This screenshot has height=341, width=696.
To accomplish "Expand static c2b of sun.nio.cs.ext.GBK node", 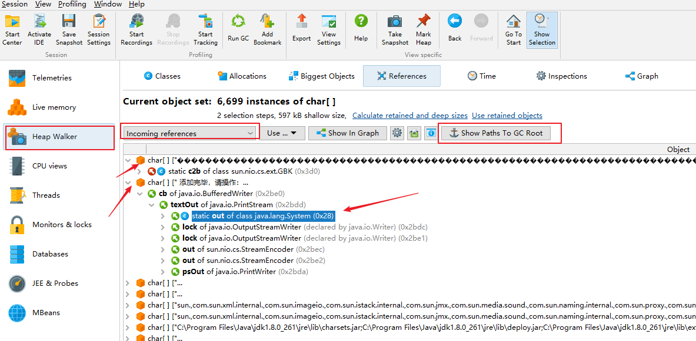I will tap(140, 171).
